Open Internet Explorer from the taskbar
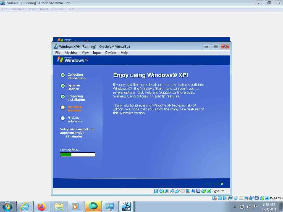This screenshot has height=212, width=283. click(25, 206)
